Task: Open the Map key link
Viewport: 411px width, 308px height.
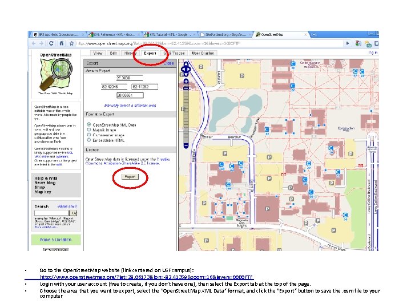Action: coord(43,192)
